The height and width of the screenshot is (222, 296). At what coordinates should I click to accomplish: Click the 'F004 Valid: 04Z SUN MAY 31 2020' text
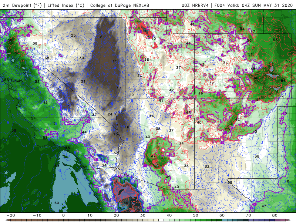[253, 5]
